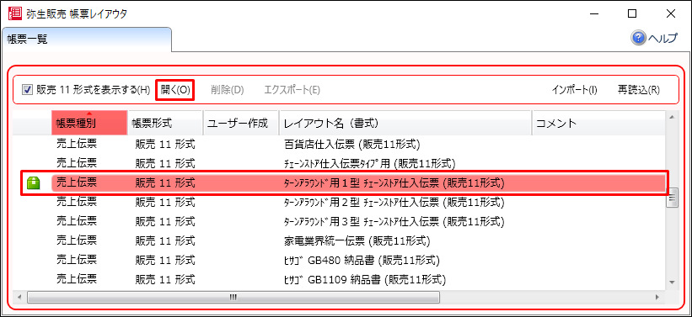Select the 百貨店仕入伝票 (販売11形式) row

[339, 144]
